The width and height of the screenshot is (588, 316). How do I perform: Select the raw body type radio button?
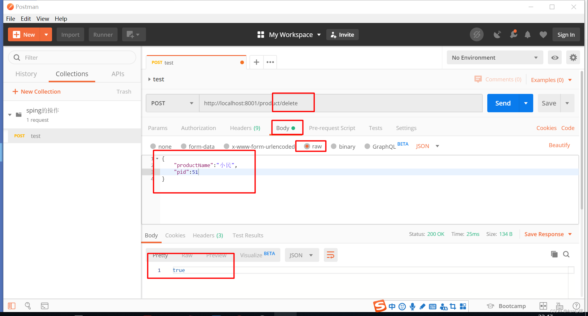click(x=307, y=146)
